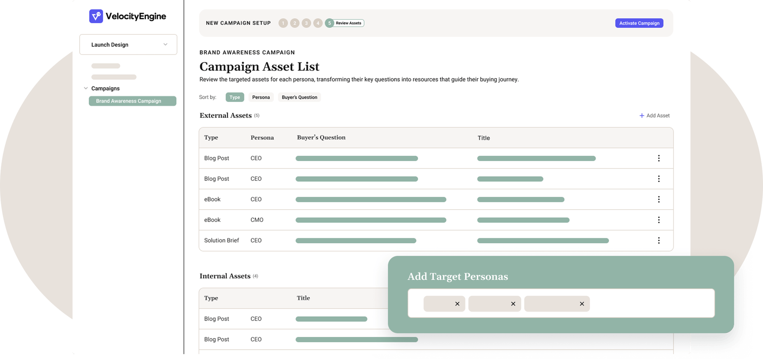
Task: Collapse the Campaigns section in the sidebar
Action: [86, 88]
